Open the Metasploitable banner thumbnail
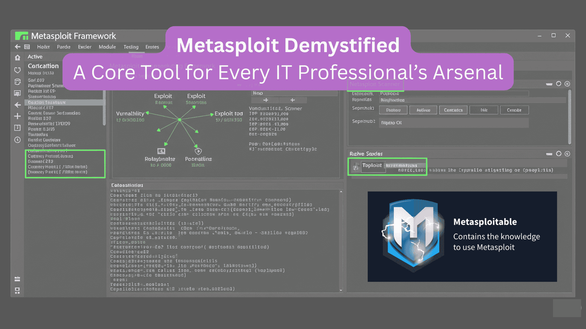The image size is (586, 329). [462, 236]
